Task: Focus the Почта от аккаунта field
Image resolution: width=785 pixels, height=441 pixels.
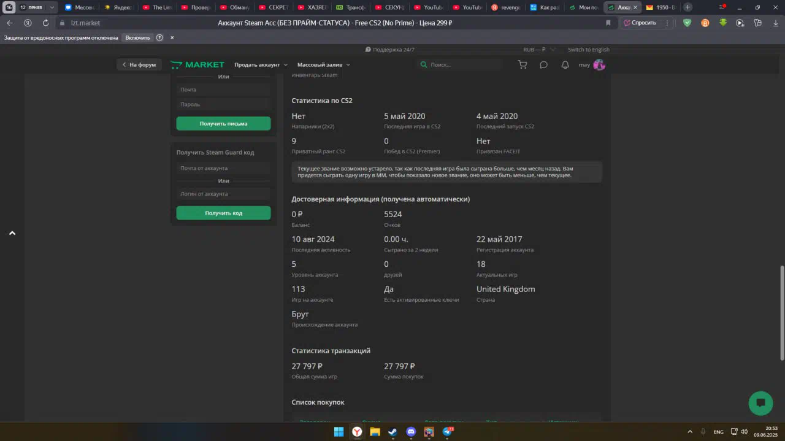Action: 223,168
